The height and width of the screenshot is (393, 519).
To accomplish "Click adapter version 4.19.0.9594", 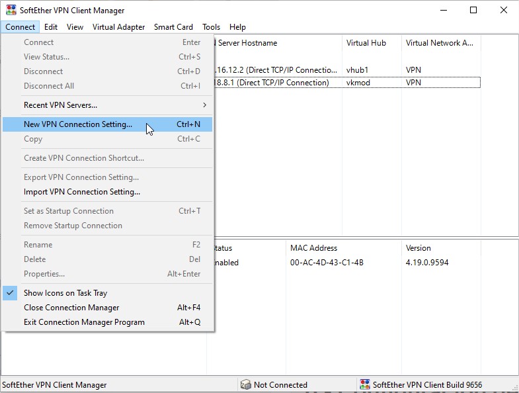I will click(427, 263).
